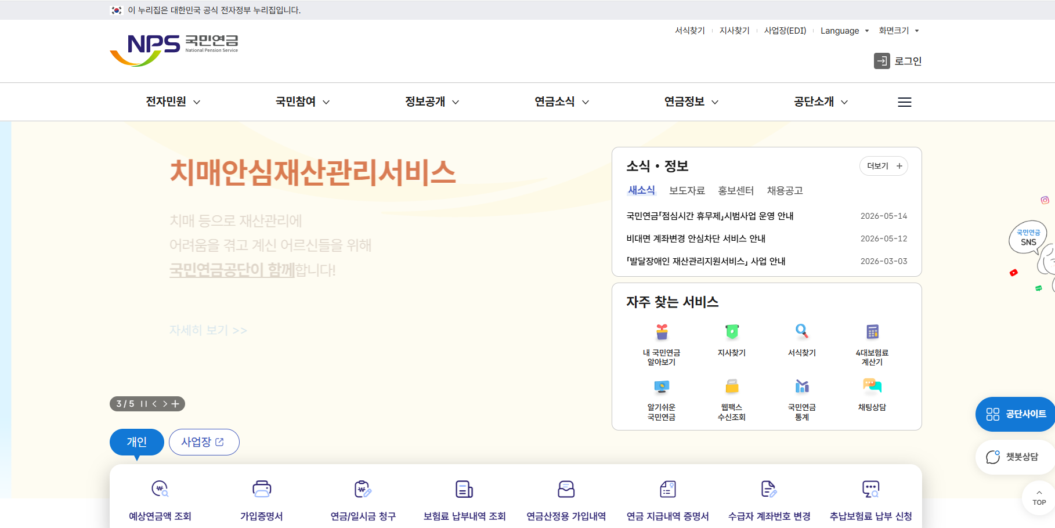Expand the 국민참여 menu
The width and height of the screenshot is (1055, 528).
click(302, 102)
